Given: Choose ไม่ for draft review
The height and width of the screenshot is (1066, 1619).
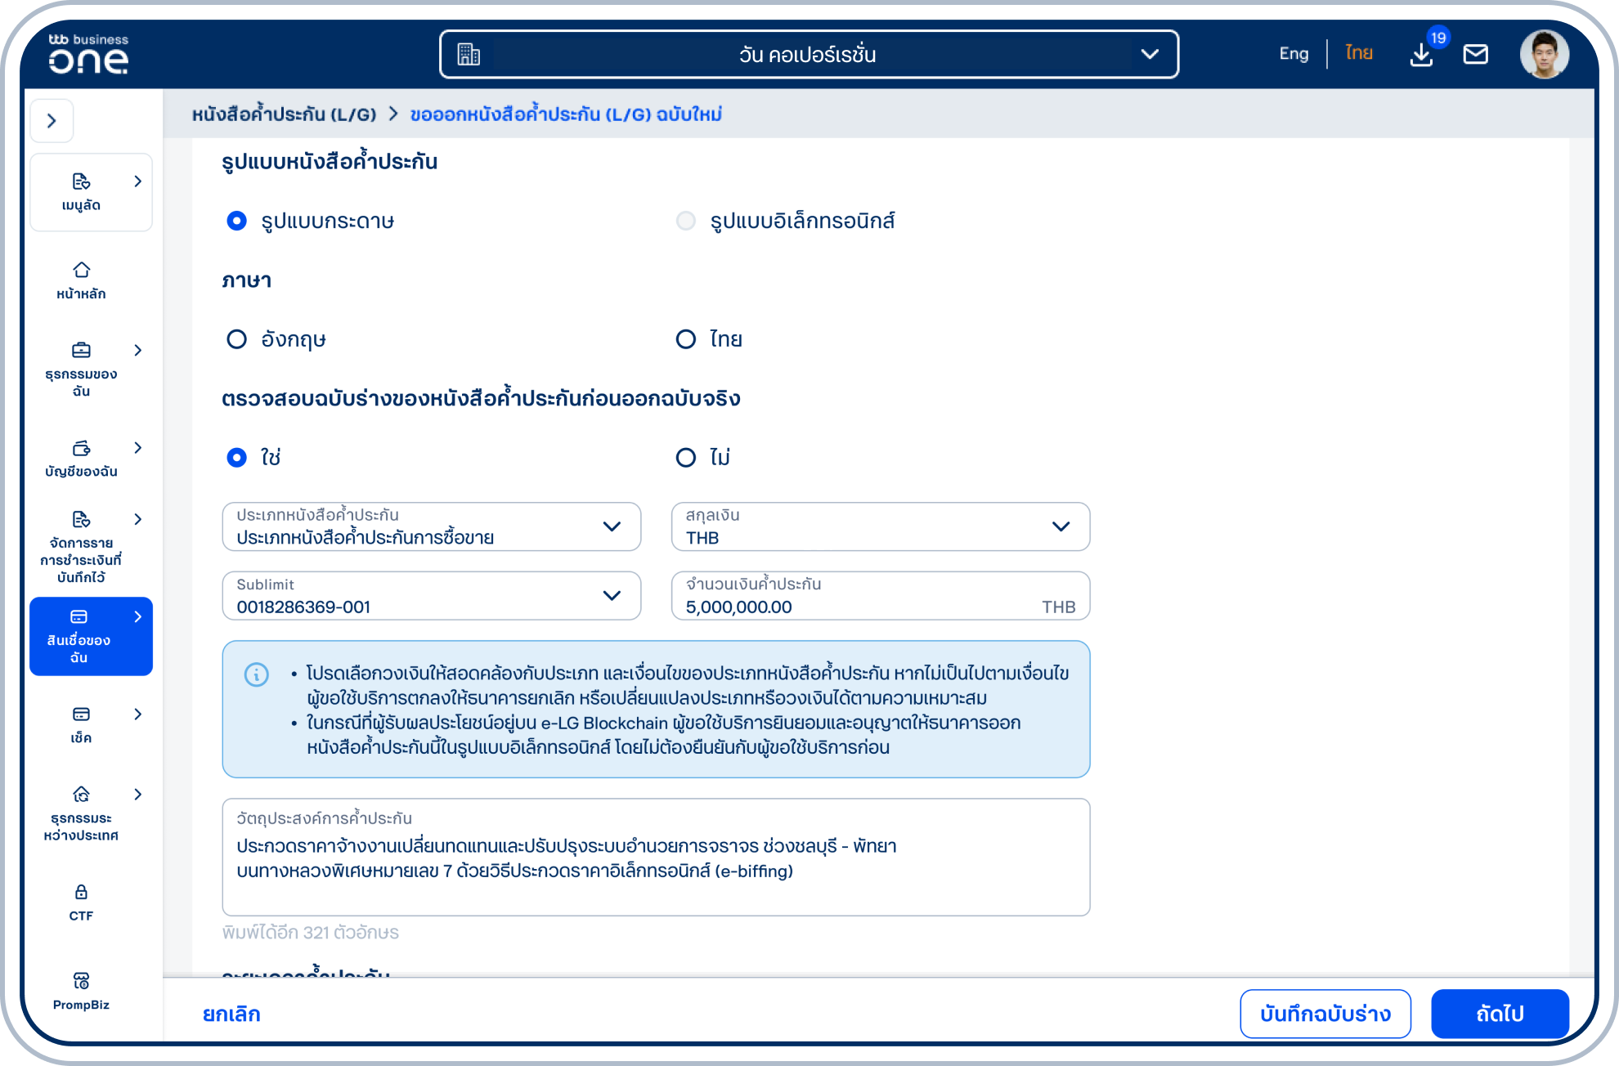Looking at the screenshot, I should pyautogui.click(x=685, y=457).
